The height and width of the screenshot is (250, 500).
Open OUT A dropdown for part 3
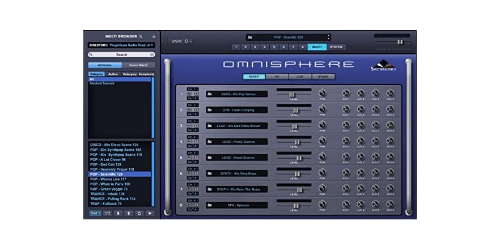point(193,130)
